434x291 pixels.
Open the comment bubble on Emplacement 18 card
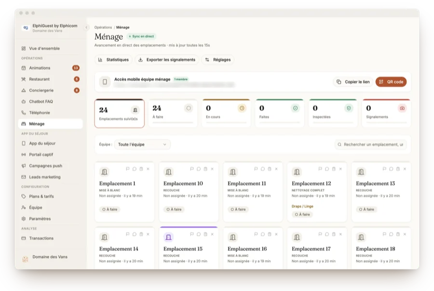(x=391, y=234)
